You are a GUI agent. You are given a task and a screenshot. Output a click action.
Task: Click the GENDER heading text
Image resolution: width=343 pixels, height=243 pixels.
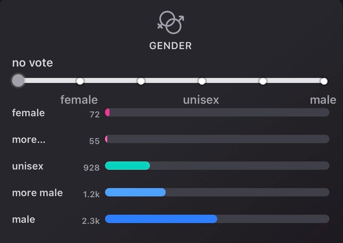[170, 46]
